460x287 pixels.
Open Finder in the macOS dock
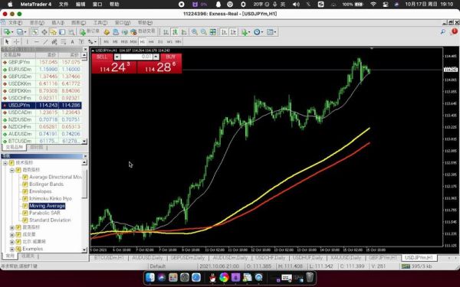pyautogui.click(x=150, y=277)
